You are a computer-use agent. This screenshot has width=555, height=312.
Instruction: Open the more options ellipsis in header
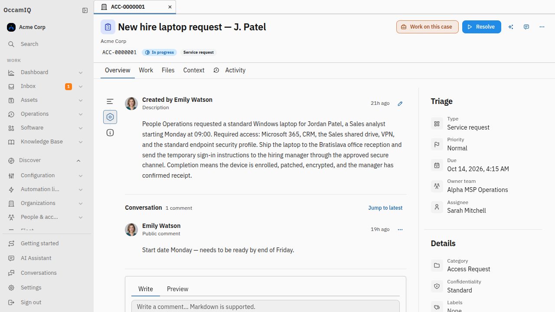pyautogui.click(x=542, y=27)
